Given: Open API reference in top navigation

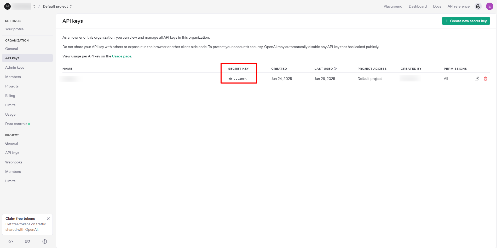Looking at the screenshot, I should point(458,6).
